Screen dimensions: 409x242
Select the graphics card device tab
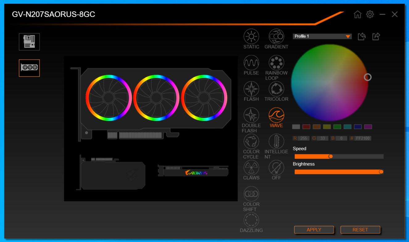[29, 68]
